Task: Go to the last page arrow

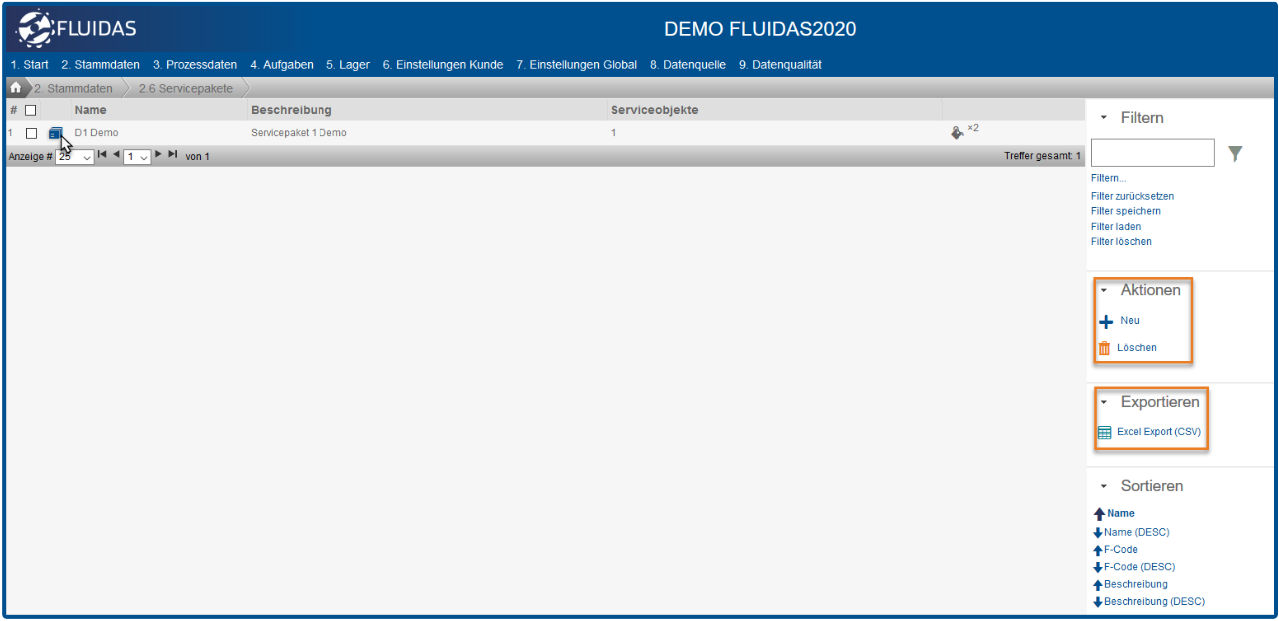Action: coord(173,155)
